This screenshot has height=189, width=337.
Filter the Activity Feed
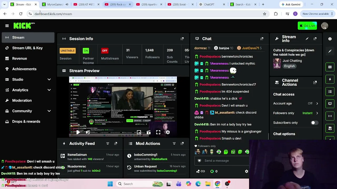coord(108,144)
